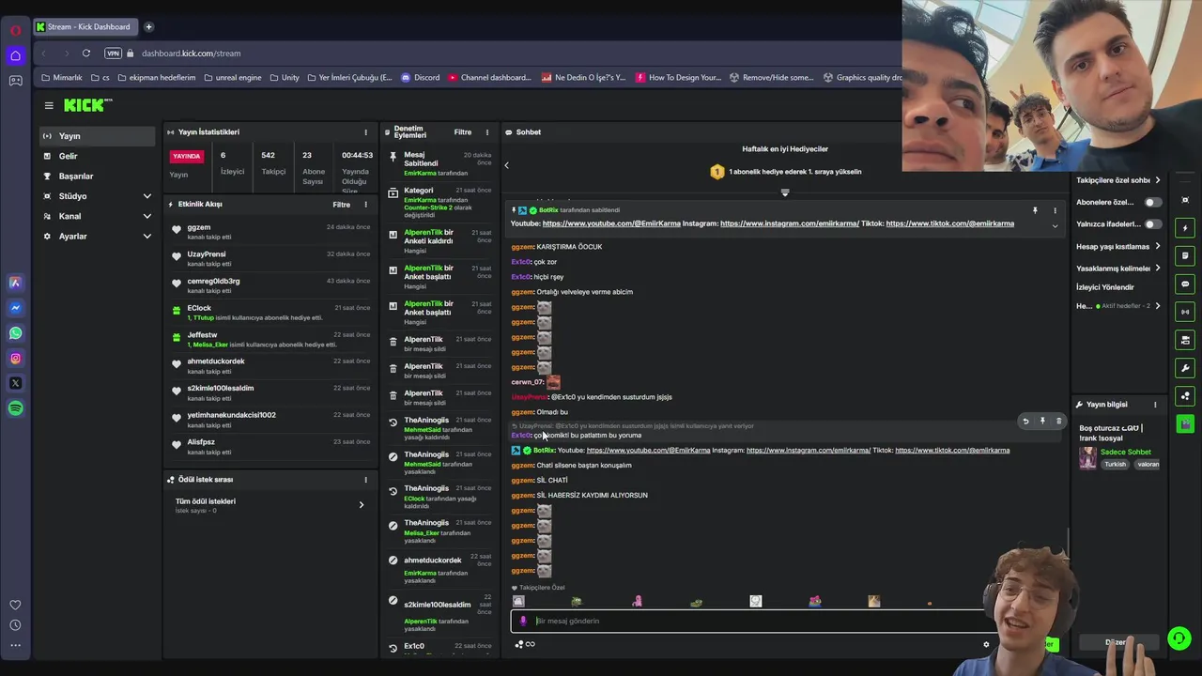The image size is (1202, 676).
Task: Open Takipçilere özel sohbet settings
Action: coord(1117,180)
